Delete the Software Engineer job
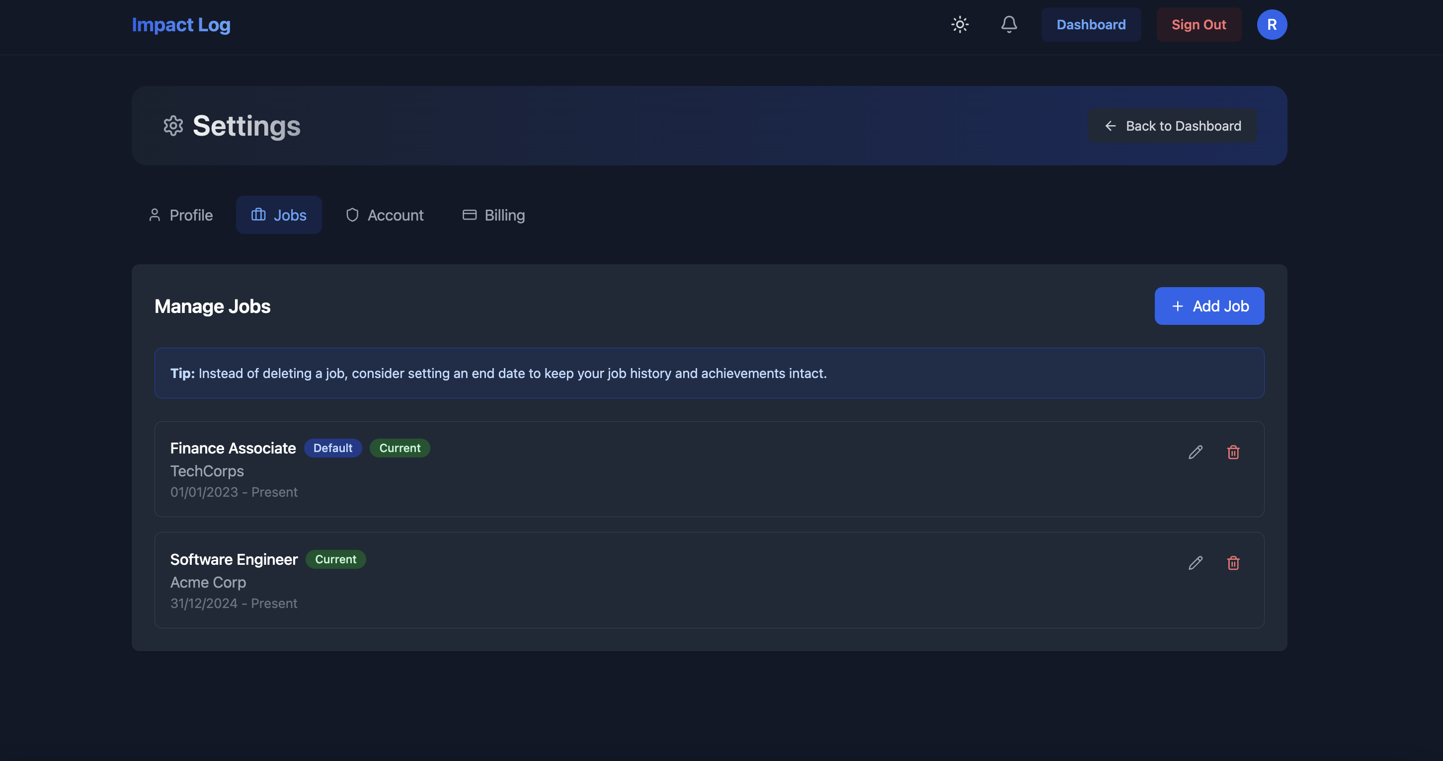The width and height of the screenshot is (1443, 761). (x=1233, y=563)
